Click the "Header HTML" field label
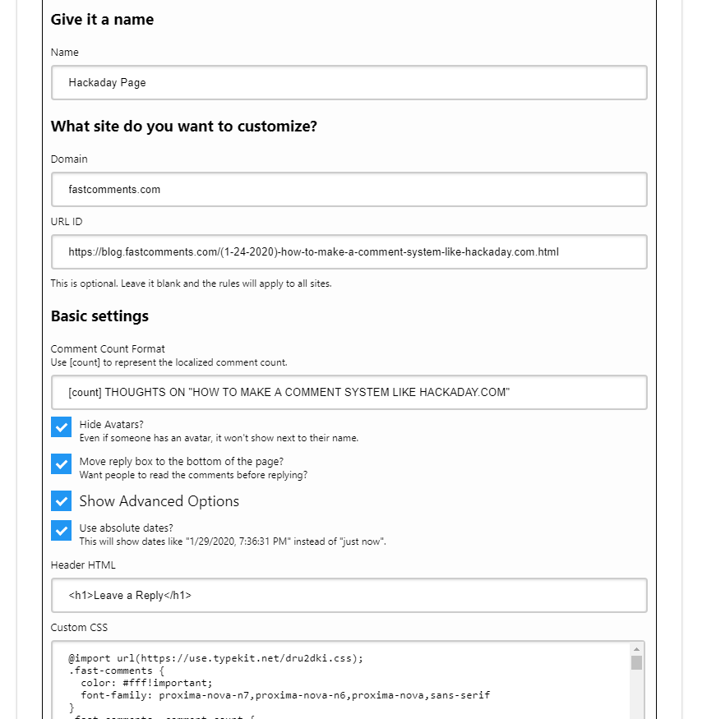This screenshot has height=719, width=716. [x=83, y=565]
